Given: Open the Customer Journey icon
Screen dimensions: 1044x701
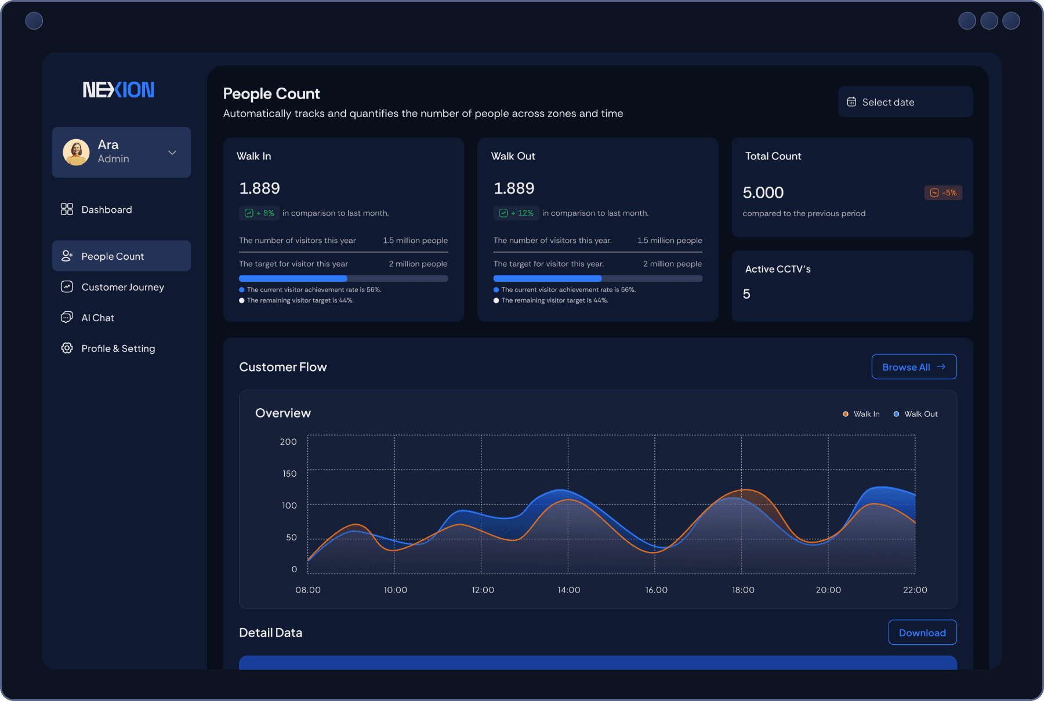Looking at the screenshot, I should (67, 286).
